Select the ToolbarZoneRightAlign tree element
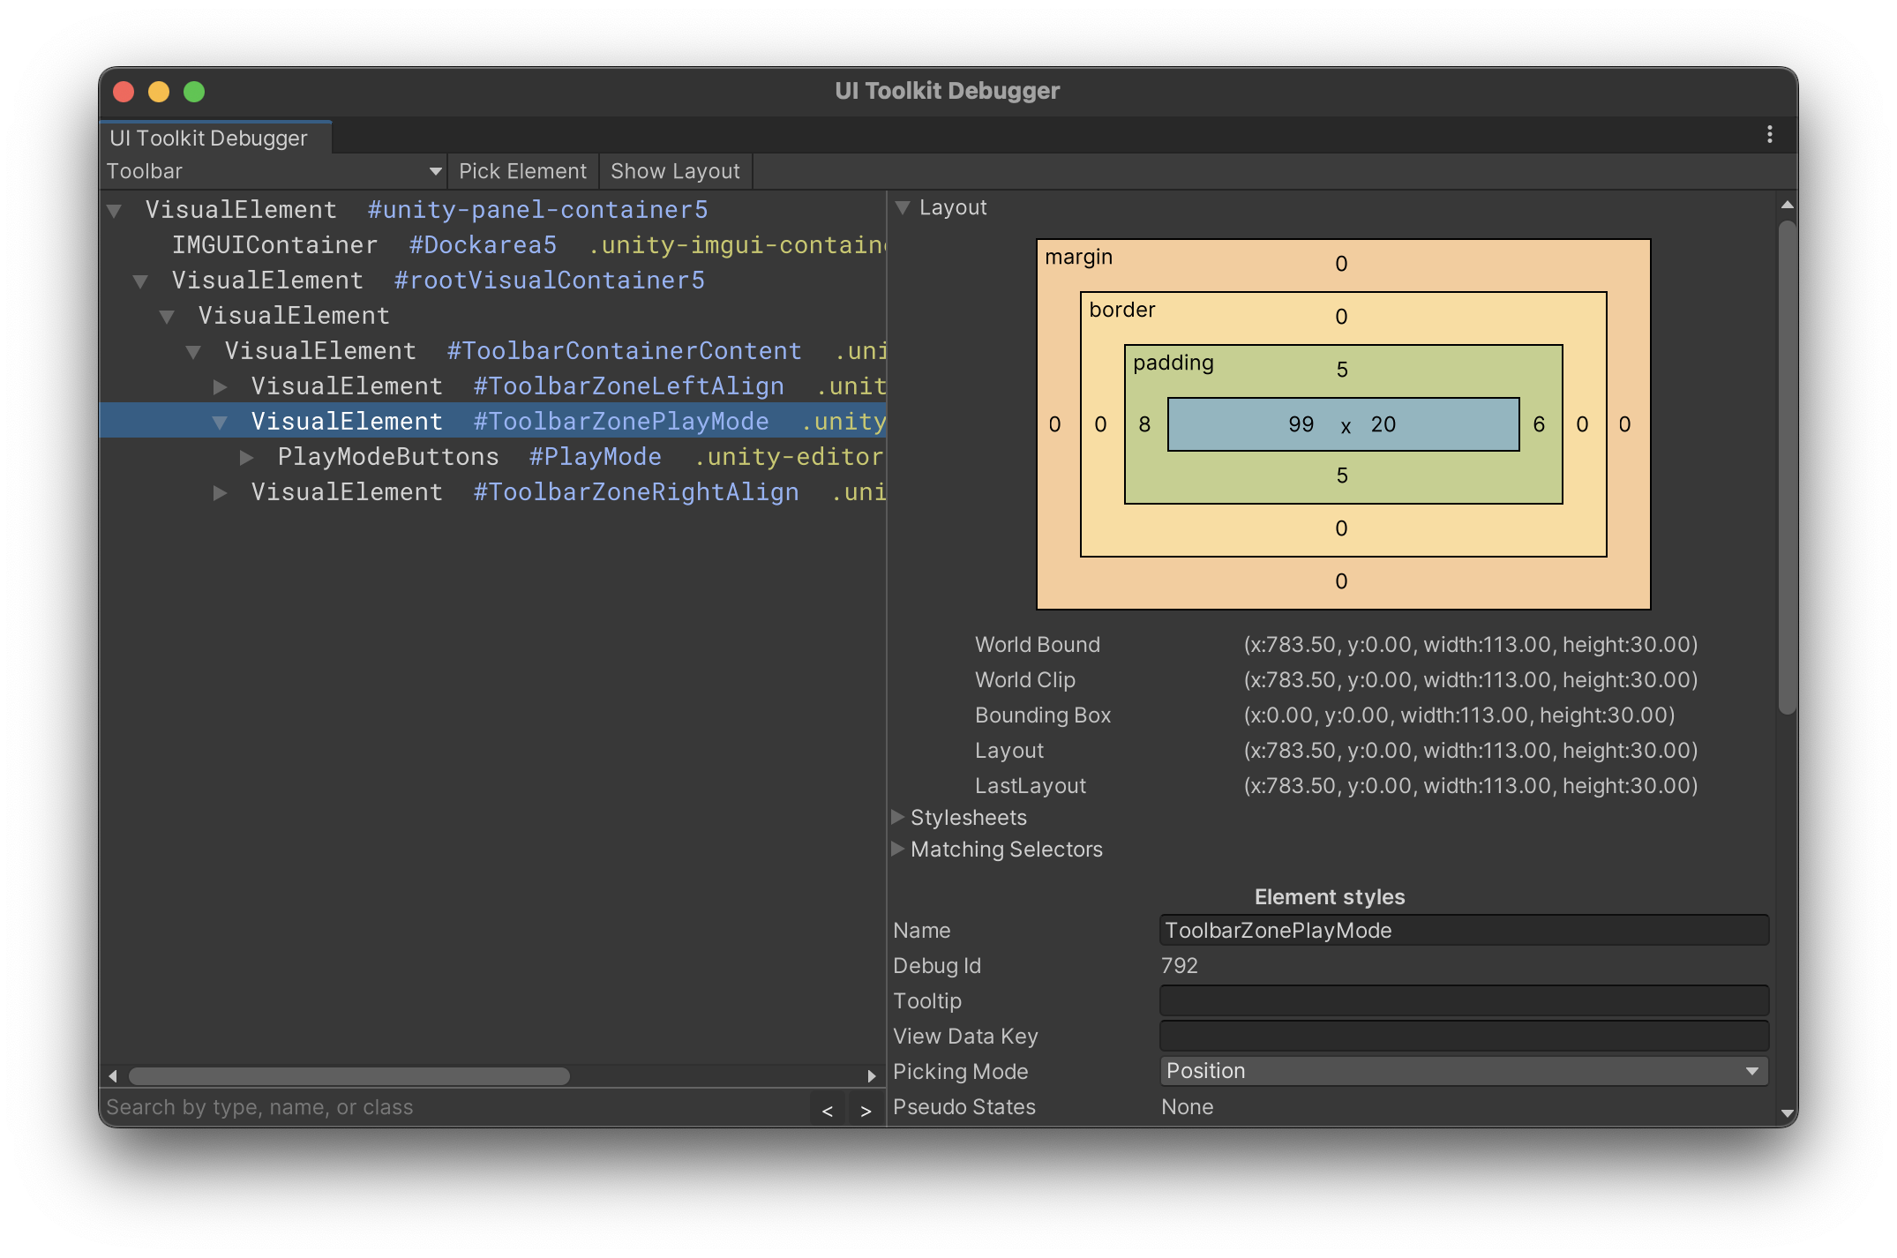This screenshot has width=1897, height=1258. point(524,492)
